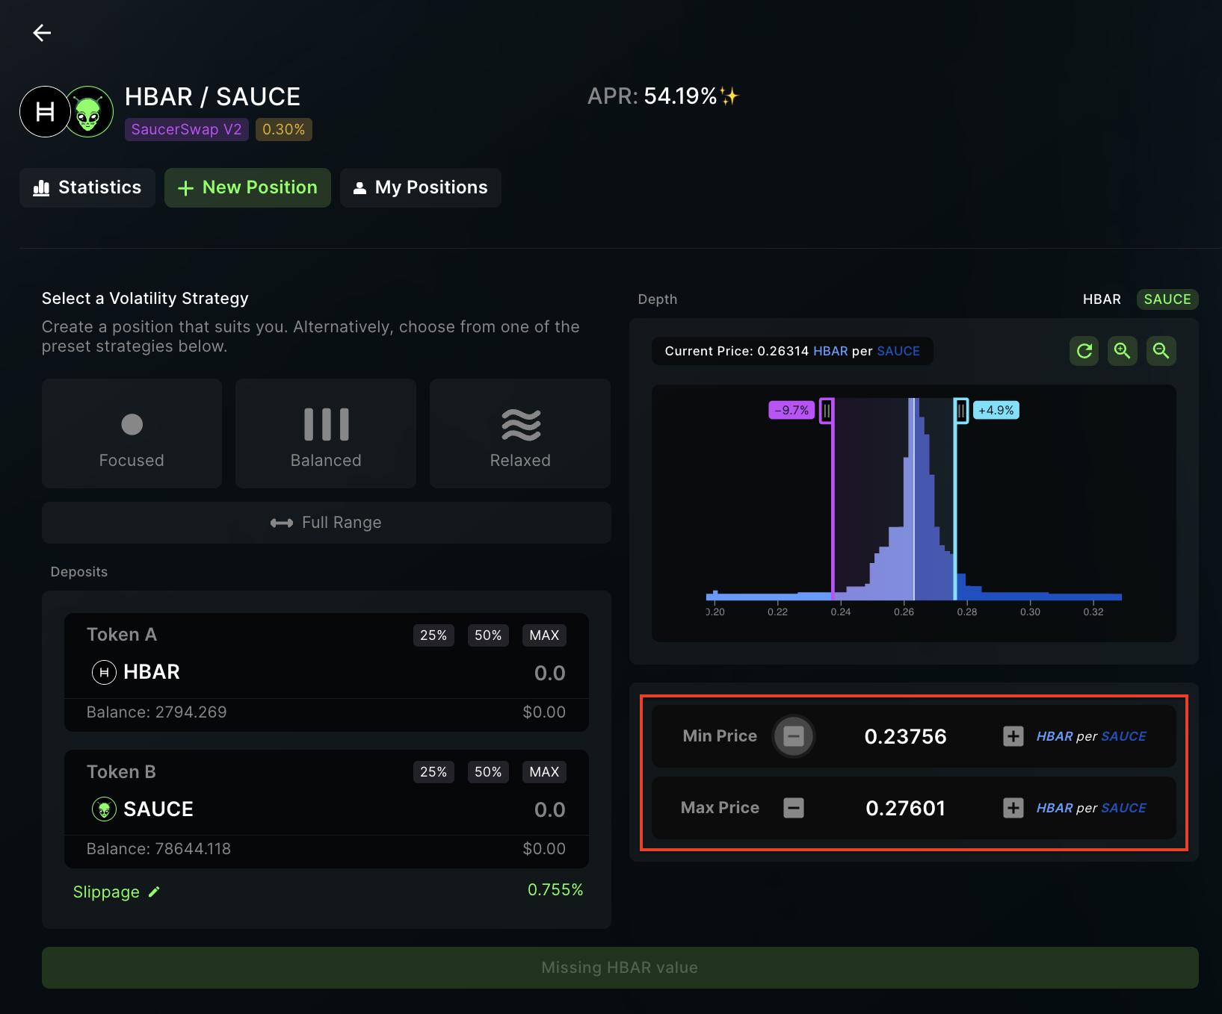Decrease the Min Price with minus
The width and height of the screenshot is (1222, 1014).
pyautogui.click(x=793, y=736)
